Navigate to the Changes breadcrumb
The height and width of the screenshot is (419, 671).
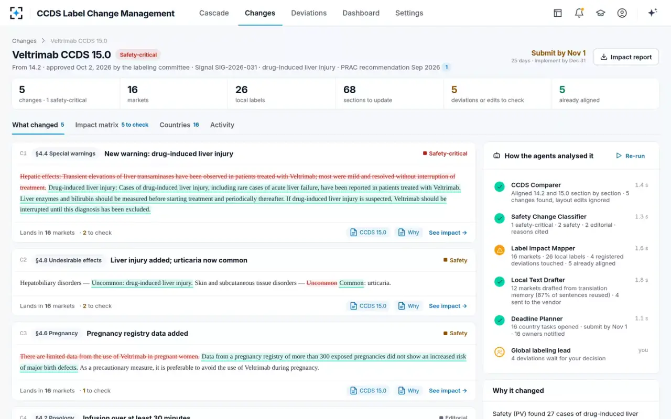[24, 41]
